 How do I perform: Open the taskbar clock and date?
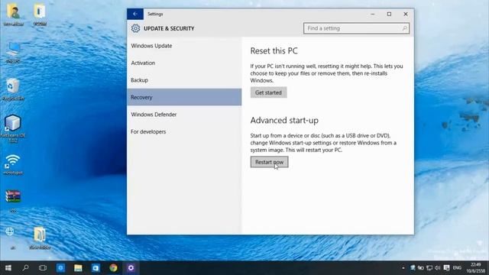(476, 268)
